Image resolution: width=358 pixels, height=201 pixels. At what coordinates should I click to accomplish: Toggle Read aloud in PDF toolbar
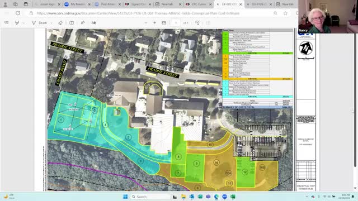point(83,23)
